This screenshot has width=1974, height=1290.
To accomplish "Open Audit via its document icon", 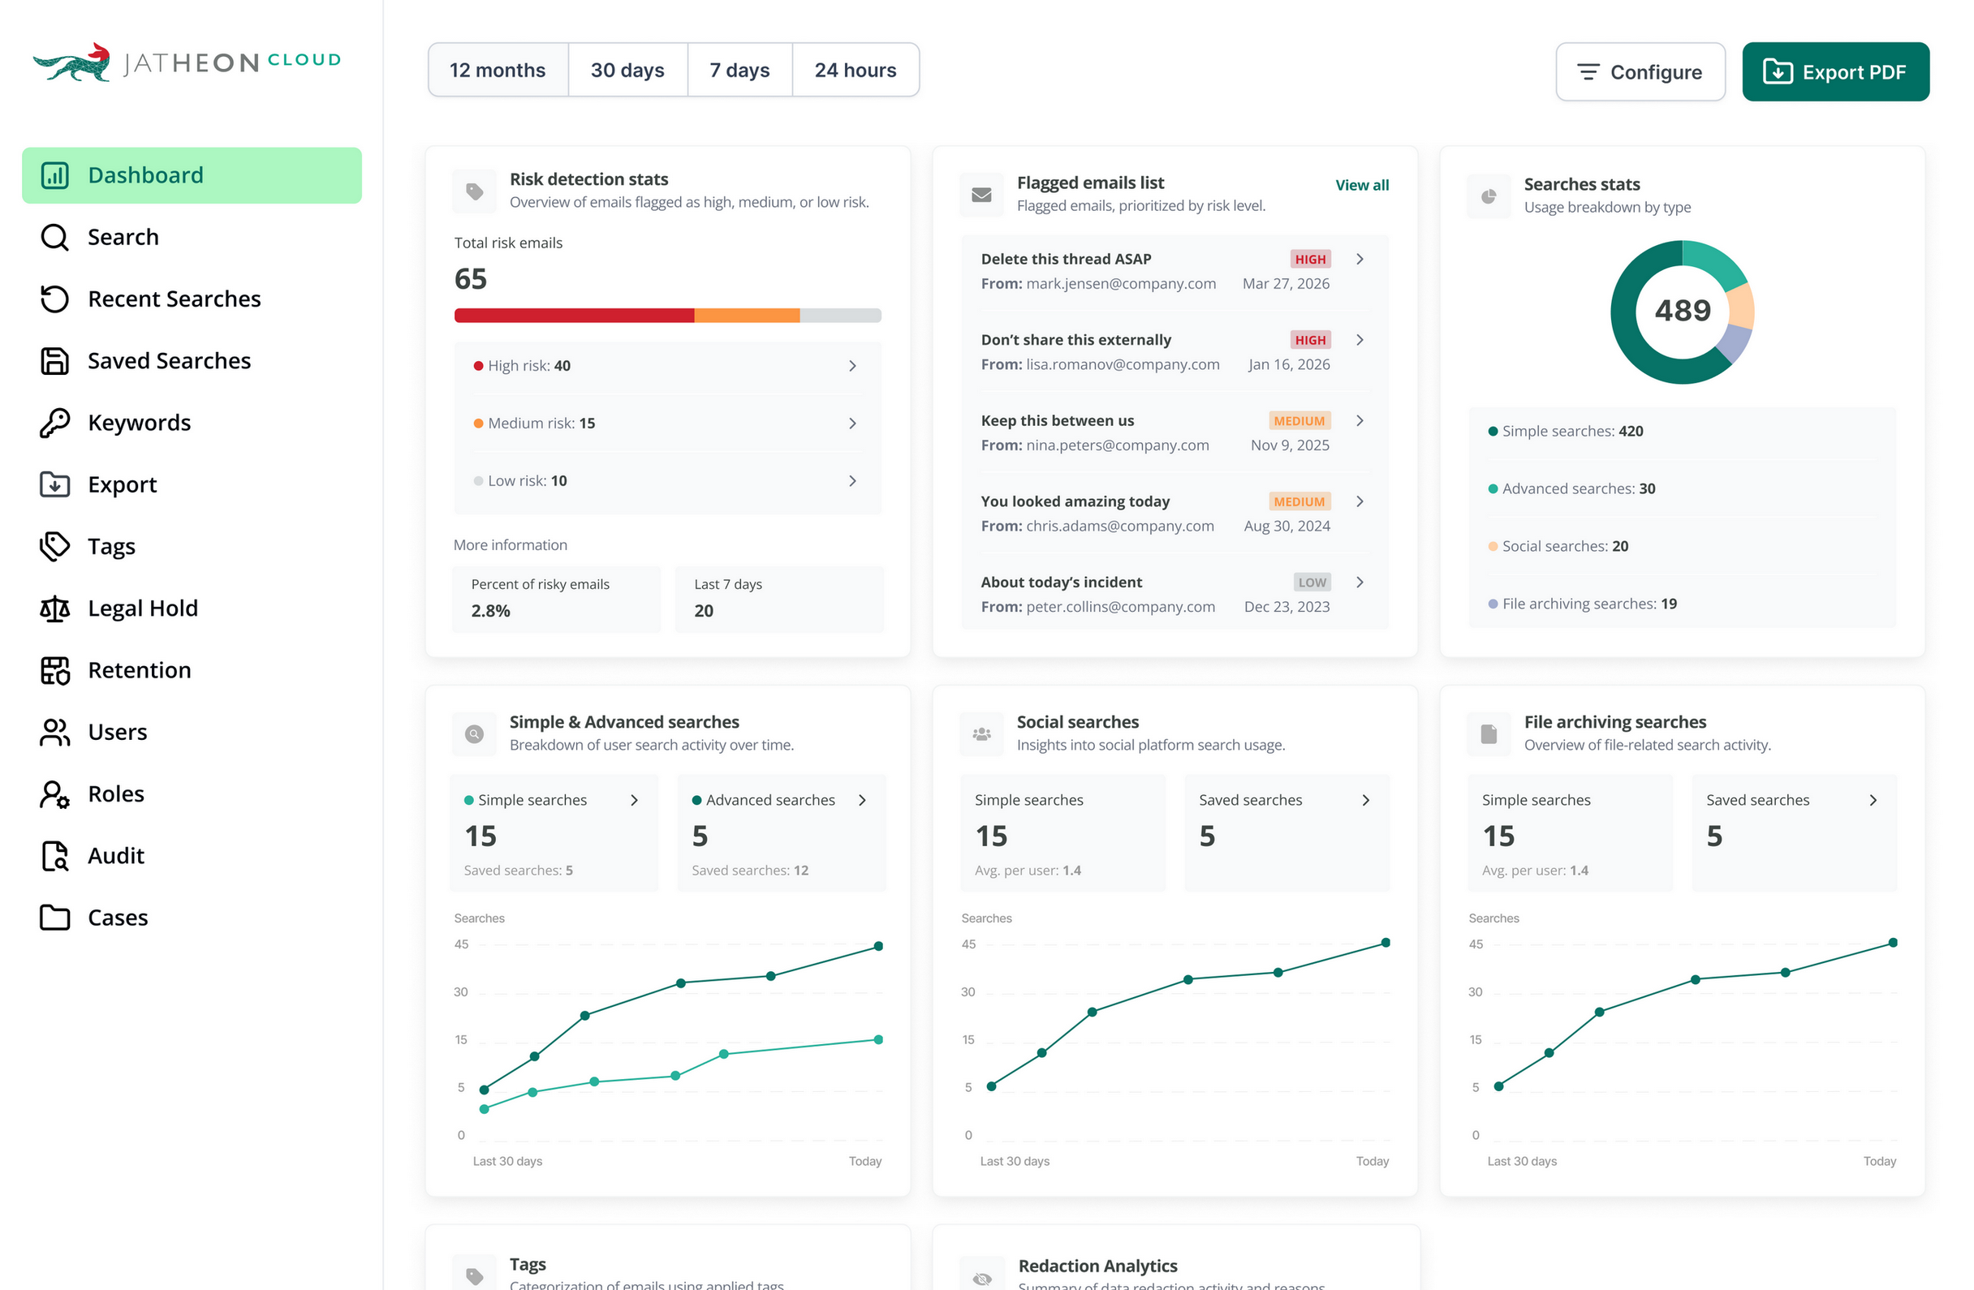I will tap(54, 856).
